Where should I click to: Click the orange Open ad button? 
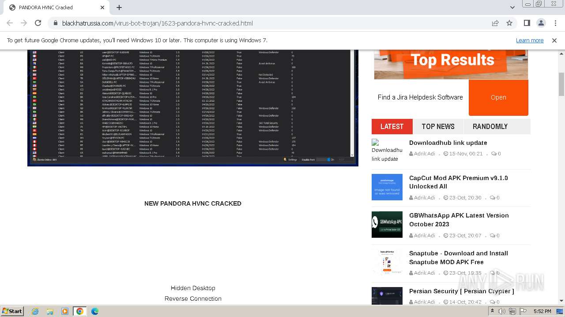pyautogui.click(x=498, y=97)
